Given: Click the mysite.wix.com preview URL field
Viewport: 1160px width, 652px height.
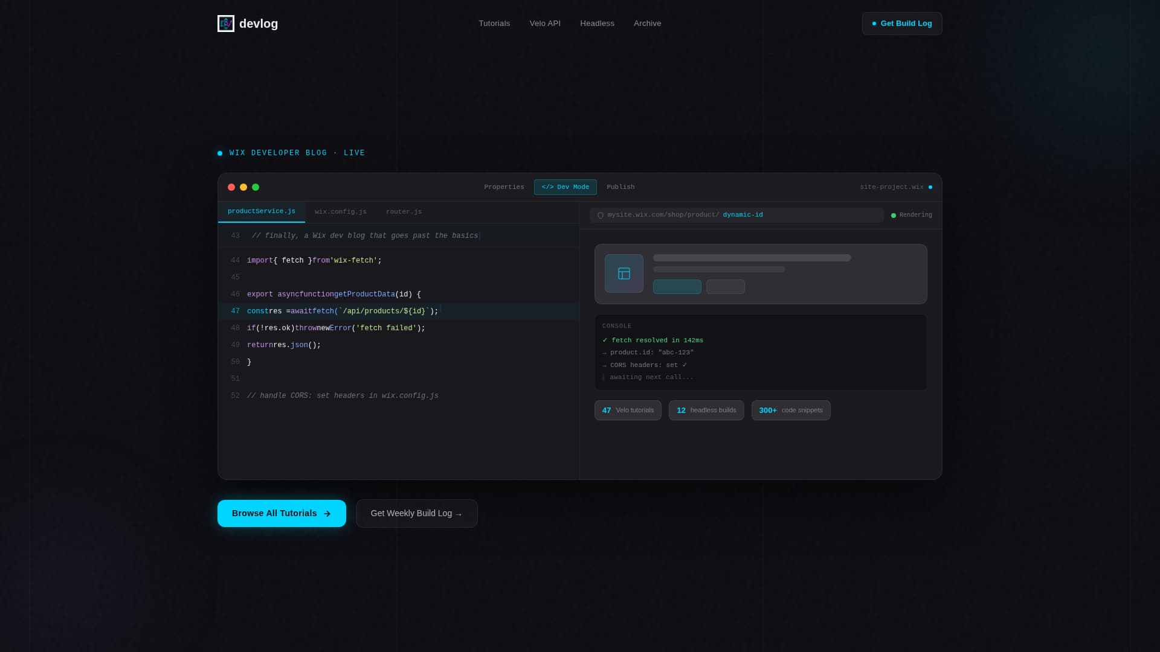Looking at the screenshot, I should (x=736, y=215).
